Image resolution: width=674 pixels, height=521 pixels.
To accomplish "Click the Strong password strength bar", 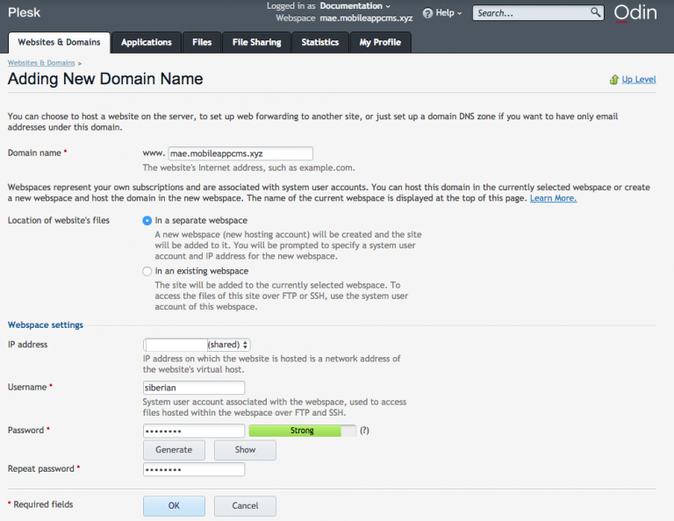I will coord(302,431).
